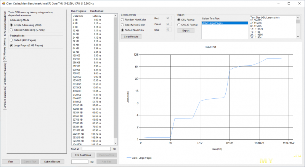Select ASM, Large Pages test run entry
305x167 pixels.
click(x=225, y=23)
